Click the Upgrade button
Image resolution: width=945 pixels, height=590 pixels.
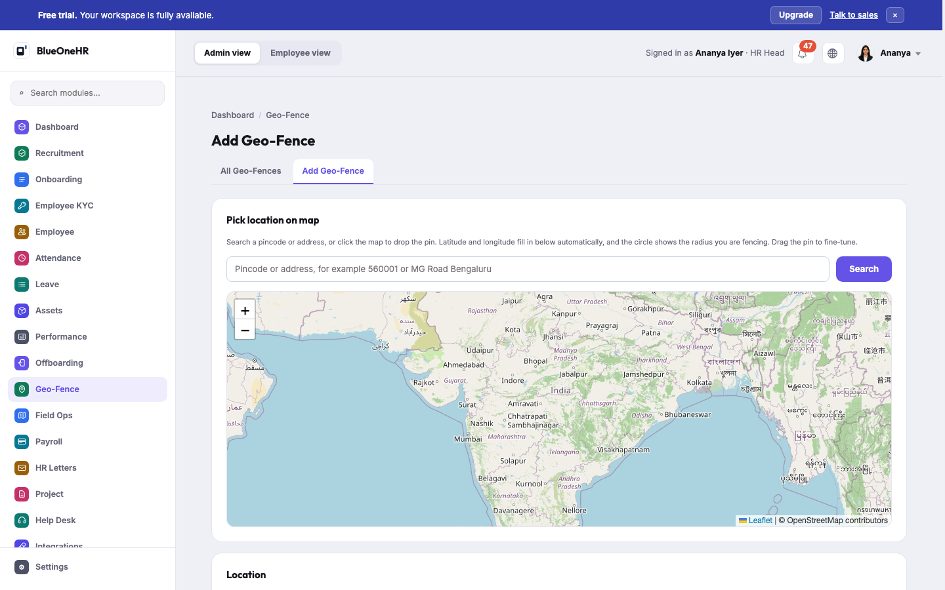click(x=796, y=15)
